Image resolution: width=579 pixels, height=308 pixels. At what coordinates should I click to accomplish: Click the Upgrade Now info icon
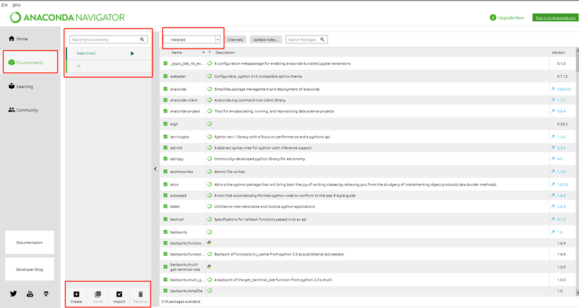pos(493,17)
